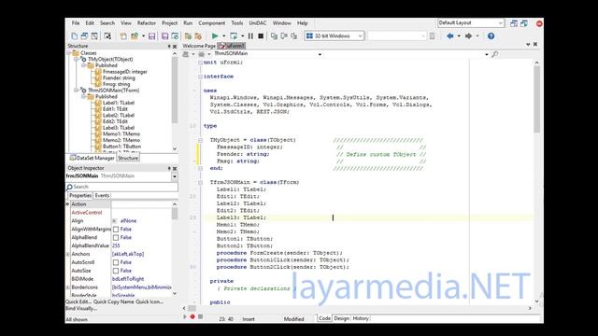Click the Save All toolbar icon
This screenshot has width=598, height=336.
click(165, 35)
